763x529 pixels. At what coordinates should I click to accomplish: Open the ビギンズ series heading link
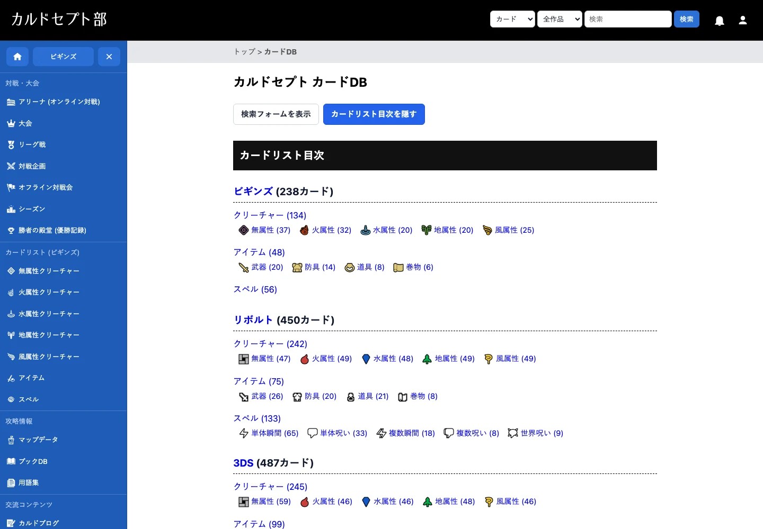click(253, 191)
